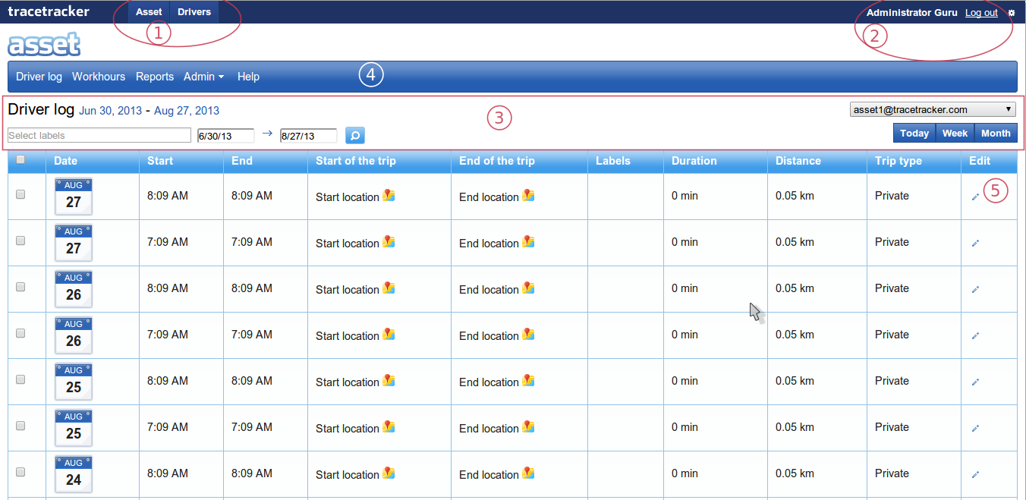Image resolution: width=1026 pixels, height=500 pixels.
Task: Edit the Aug 24 8:09 AM trip with pencil icon
Action: [x=976, y=474]
